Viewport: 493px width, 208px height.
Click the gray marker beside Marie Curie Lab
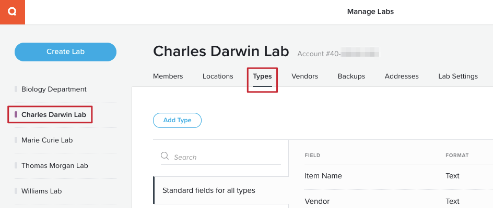16,140
